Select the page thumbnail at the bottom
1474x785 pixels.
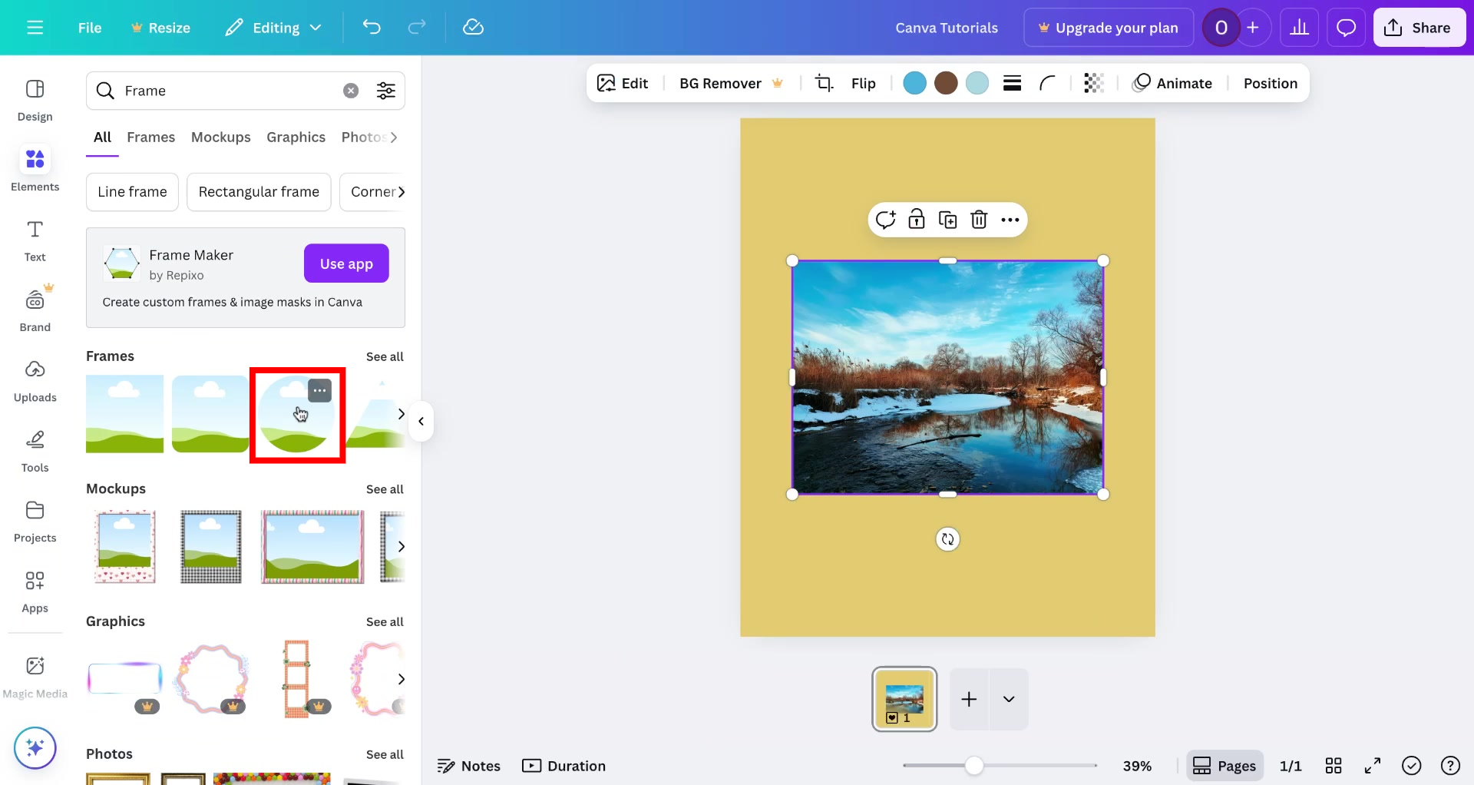pyautogui.click(x=904, y=699)
